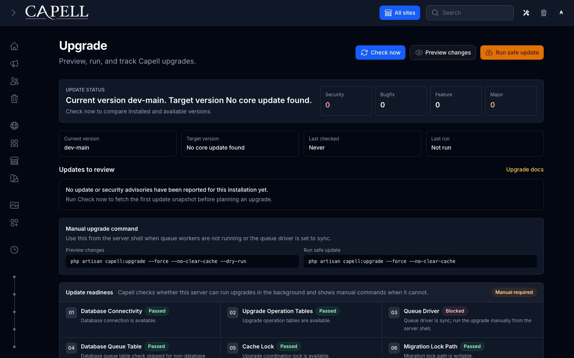Open the globe sidebar icon
Image resolution: width=574 pixels, height=358 pixels.
[x=14, y=126]
